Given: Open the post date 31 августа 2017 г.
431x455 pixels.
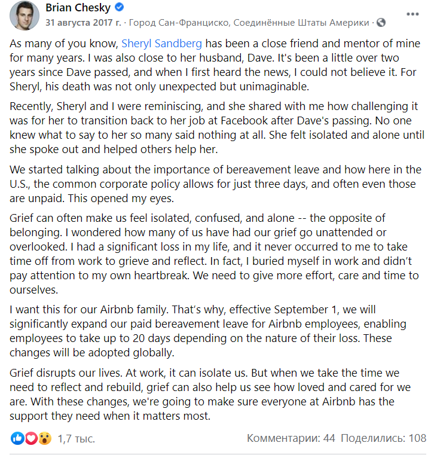Looking at the screenshot, I should click(83, 22).
